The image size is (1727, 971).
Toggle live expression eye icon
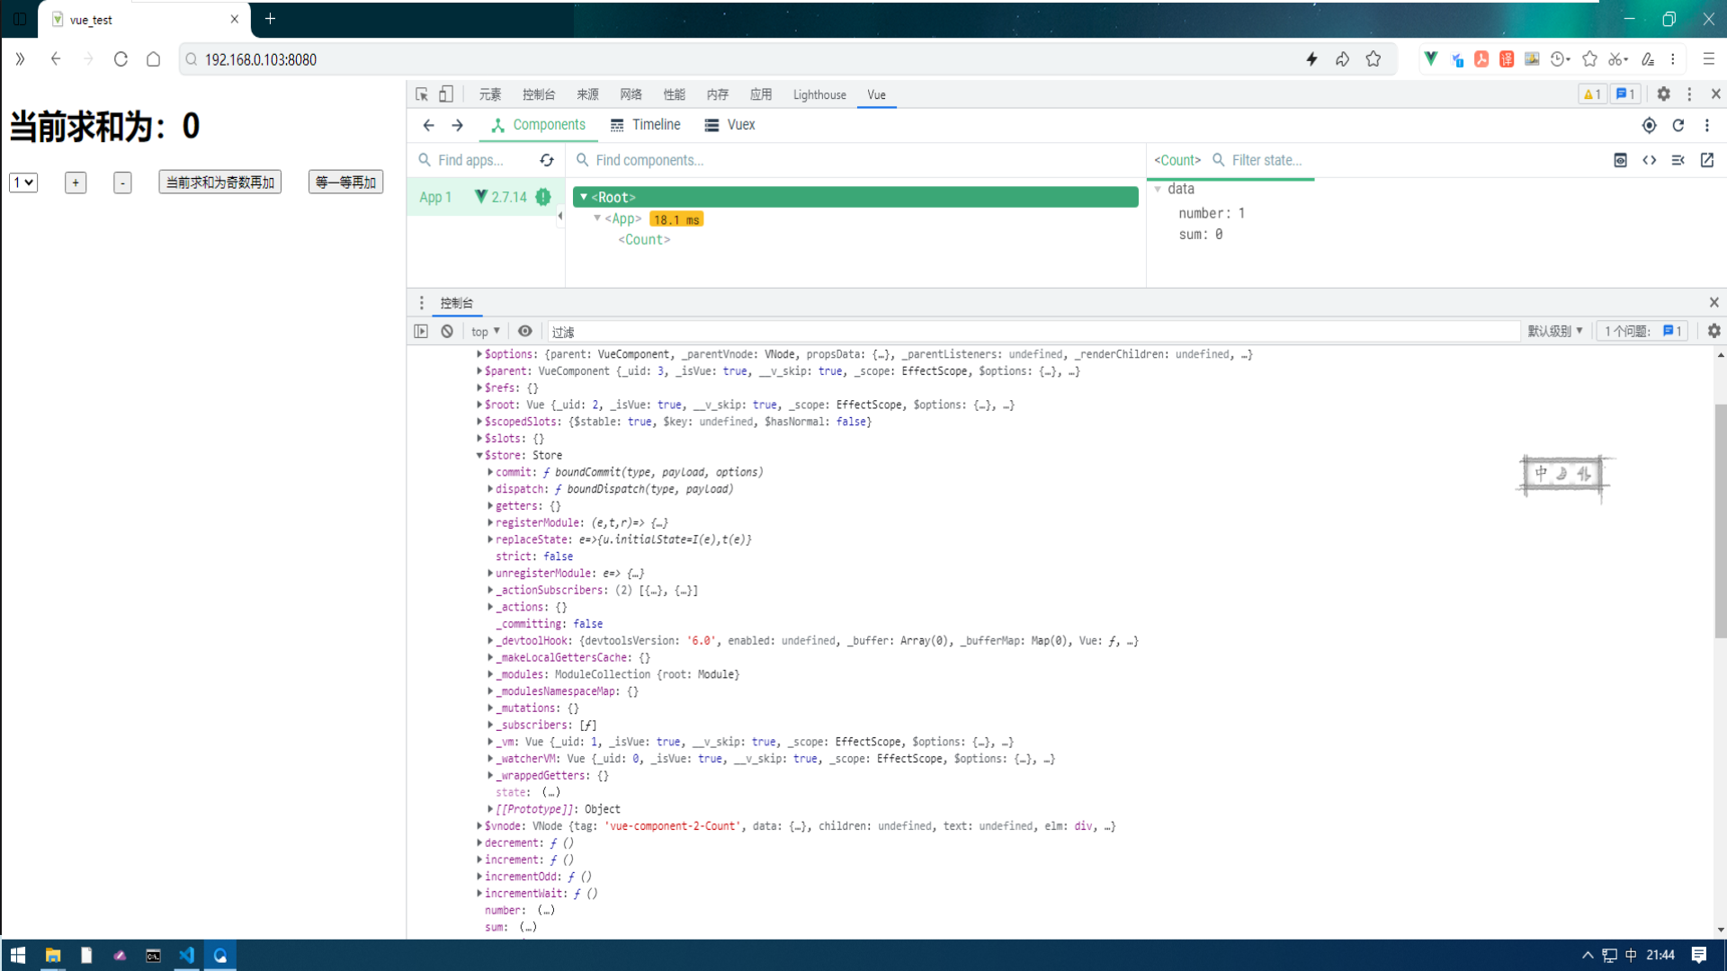pyautogui.click(x=525, y=331)
